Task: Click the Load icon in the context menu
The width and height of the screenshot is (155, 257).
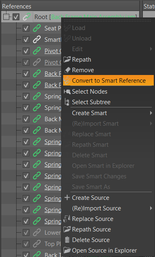Action: [67, 28]
